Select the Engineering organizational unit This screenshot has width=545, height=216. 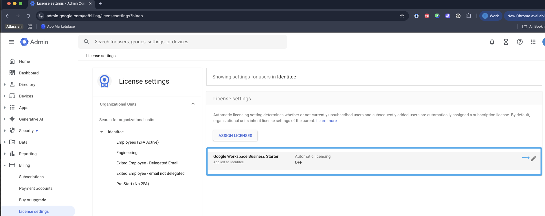point(127,153)
